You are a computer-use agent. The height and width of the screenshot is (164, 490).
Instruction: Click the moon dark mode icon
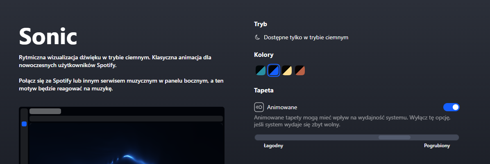pyautogui.click(x=257, y=37)
